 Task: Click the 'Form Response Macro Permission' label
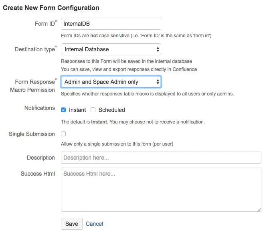[x=32, y=86]
